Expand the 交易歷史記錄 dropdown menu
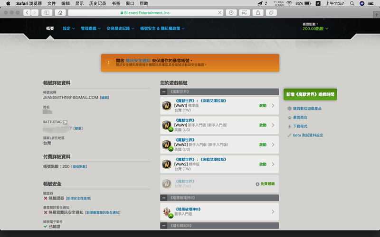 tap(121, 28)
